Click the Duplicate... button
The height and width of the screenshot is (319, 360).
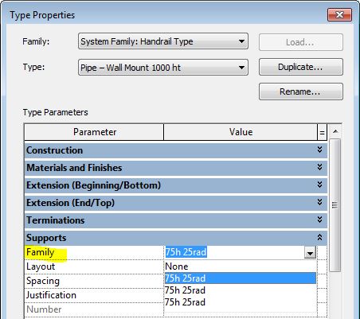301,67
